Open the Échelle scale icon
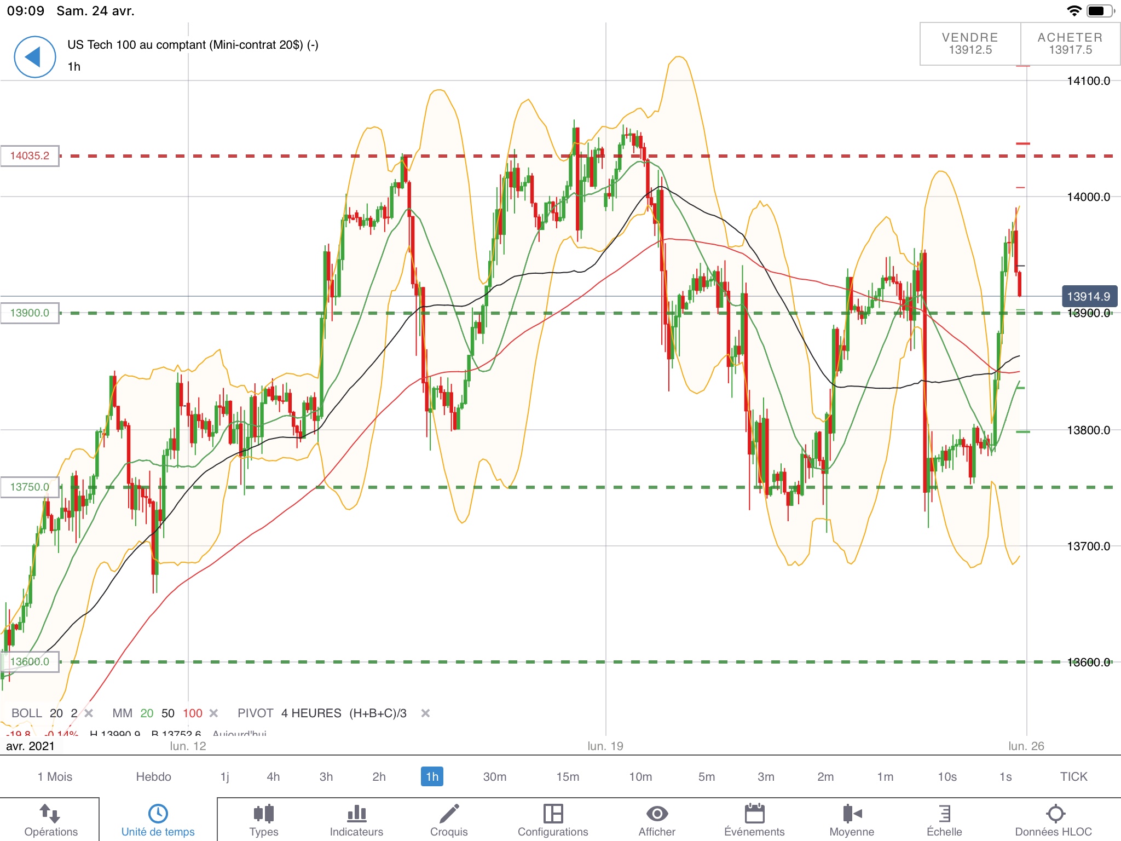This screenshot has height=841, width=1121. (x=944, y=820)
